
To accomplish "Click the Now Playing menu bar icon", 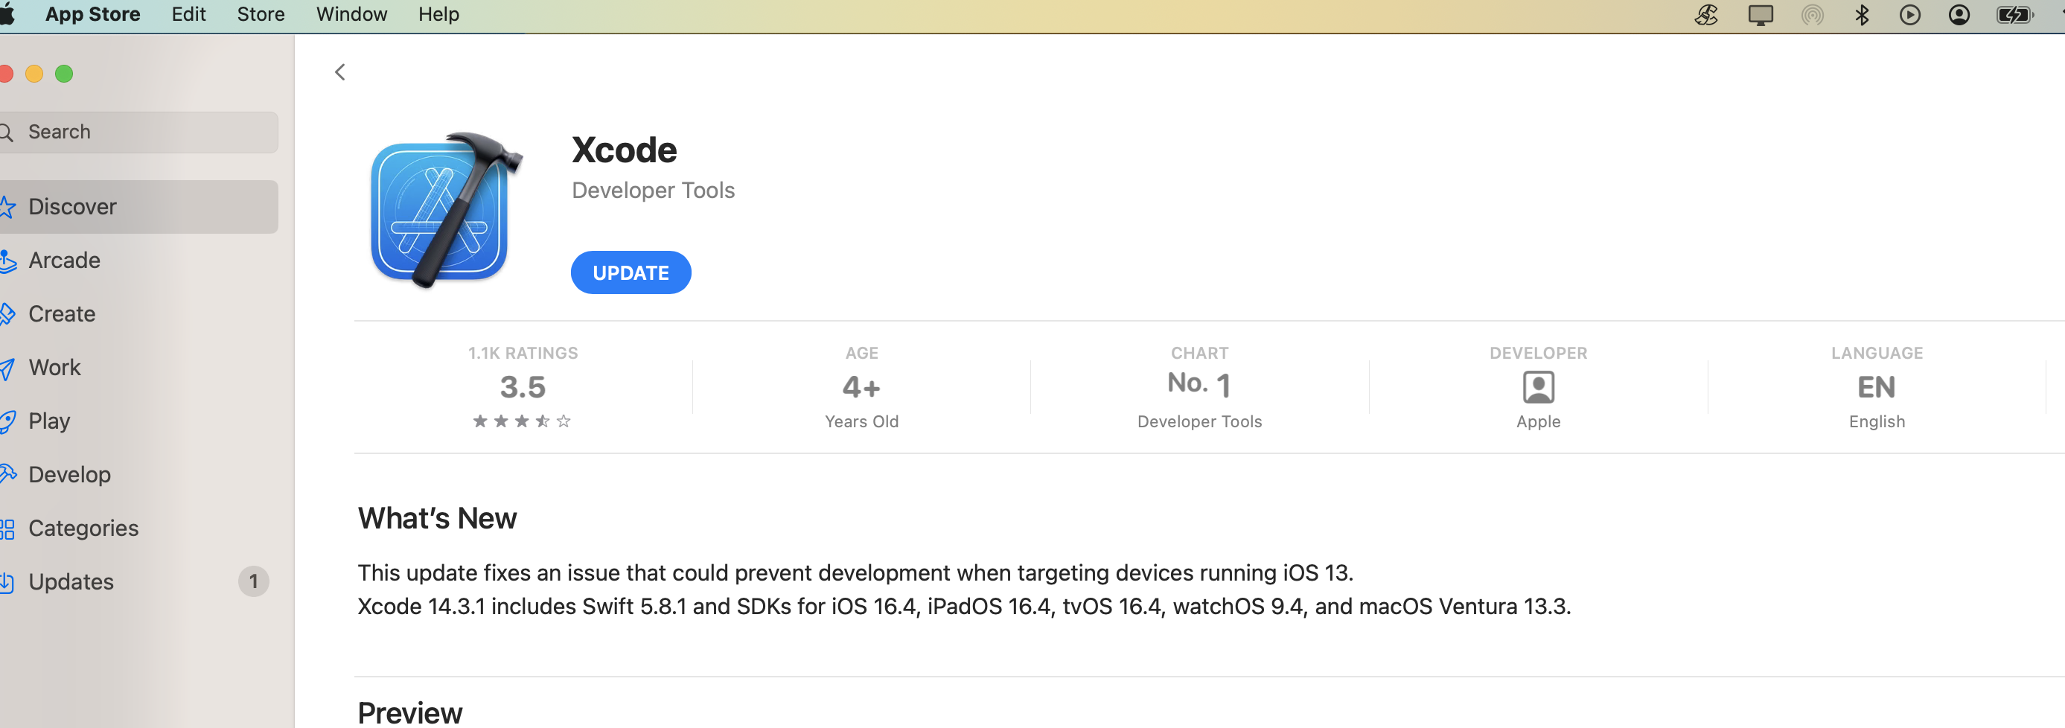I will coord(1909,14).
